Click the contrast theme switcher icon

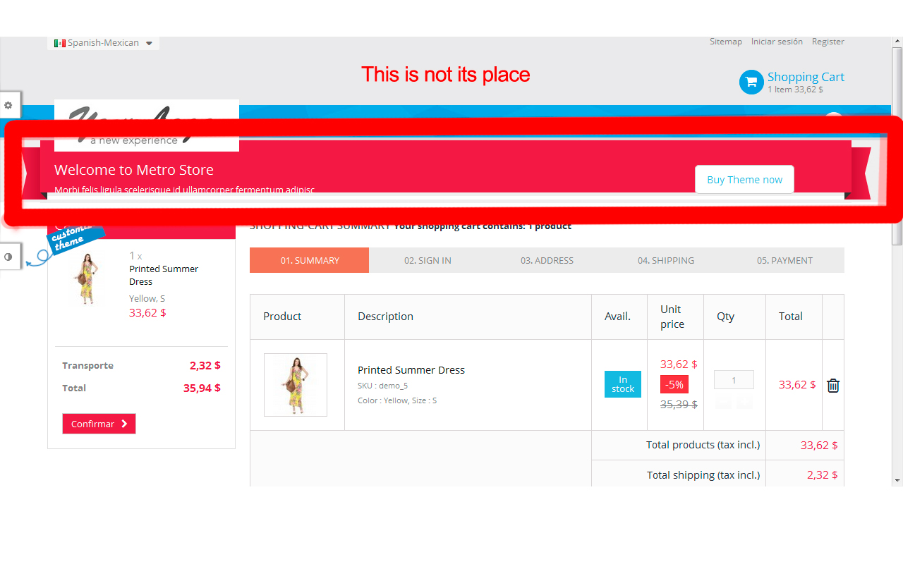click(x=8, y=257)
